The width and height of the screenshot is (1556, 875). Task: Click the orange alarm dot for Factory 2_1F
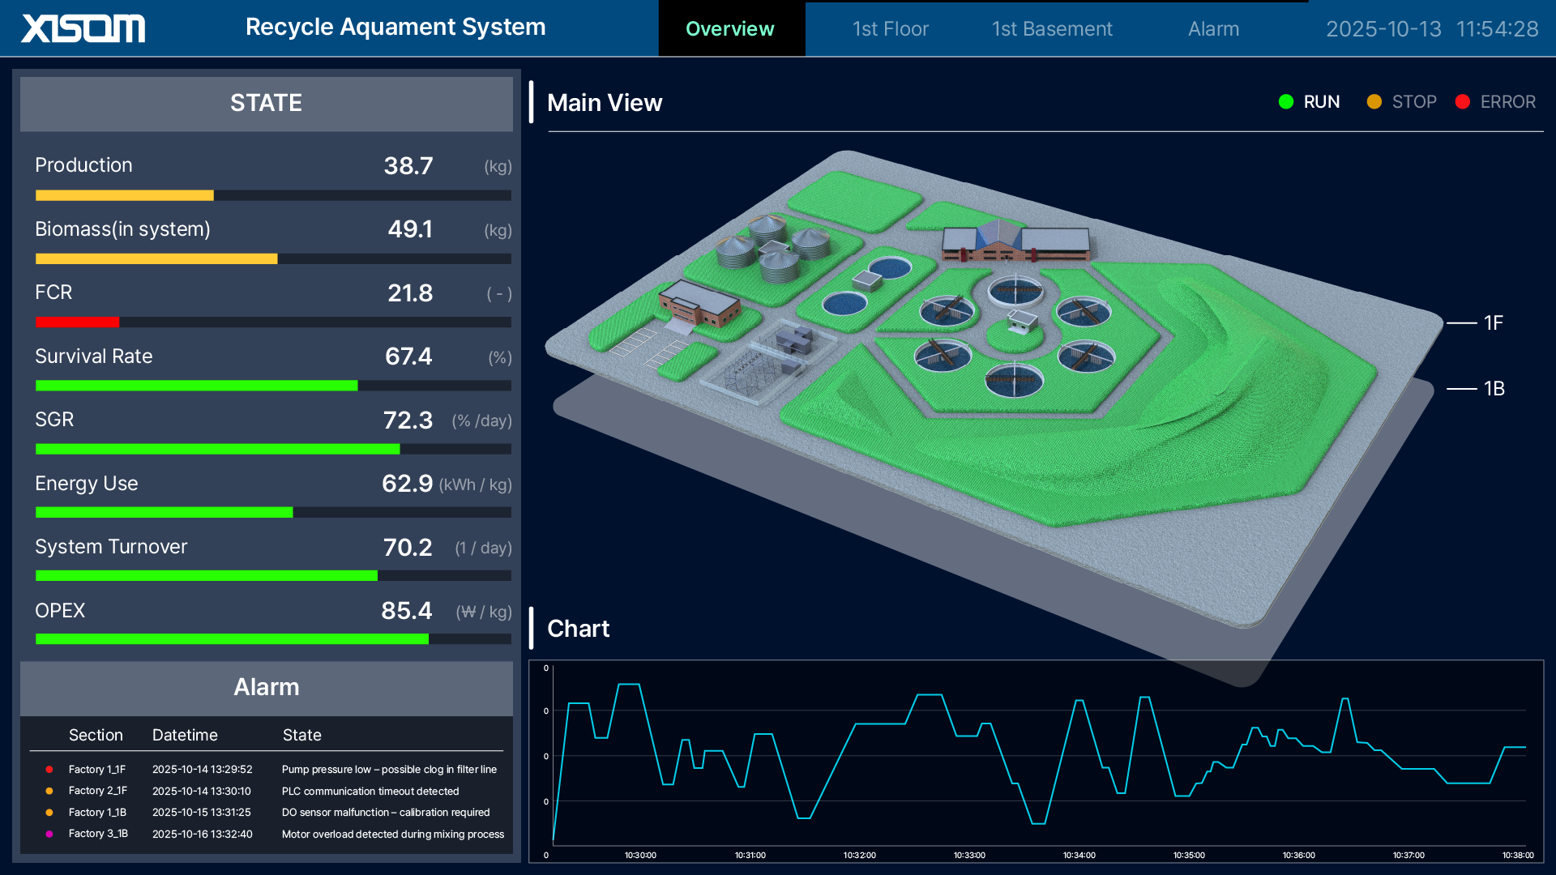click(x=49, y=791)
